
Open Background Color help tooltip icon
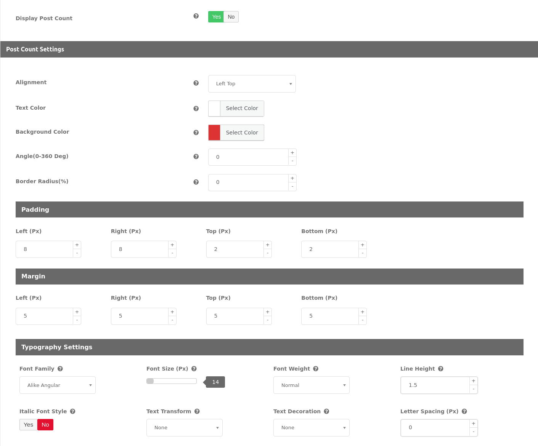[196, 133]
